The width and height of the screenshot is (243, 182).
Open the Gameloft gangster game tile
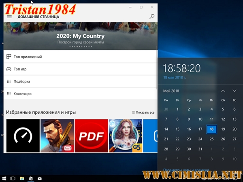(x=57, y=135)
